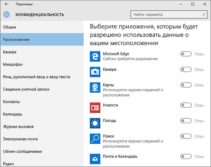The width and height of the screenshot is (211, 167).
Task: Select Микрофон in the sidebar
Action: click(x=42, y=64)
